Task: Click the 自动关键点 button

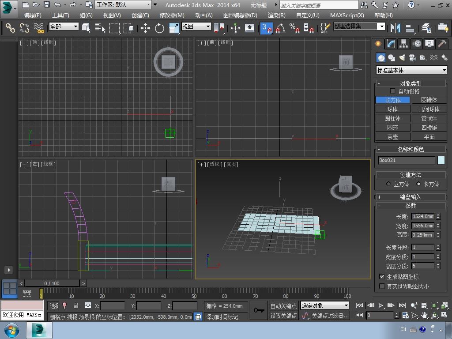Action: [x=284, y=305]
